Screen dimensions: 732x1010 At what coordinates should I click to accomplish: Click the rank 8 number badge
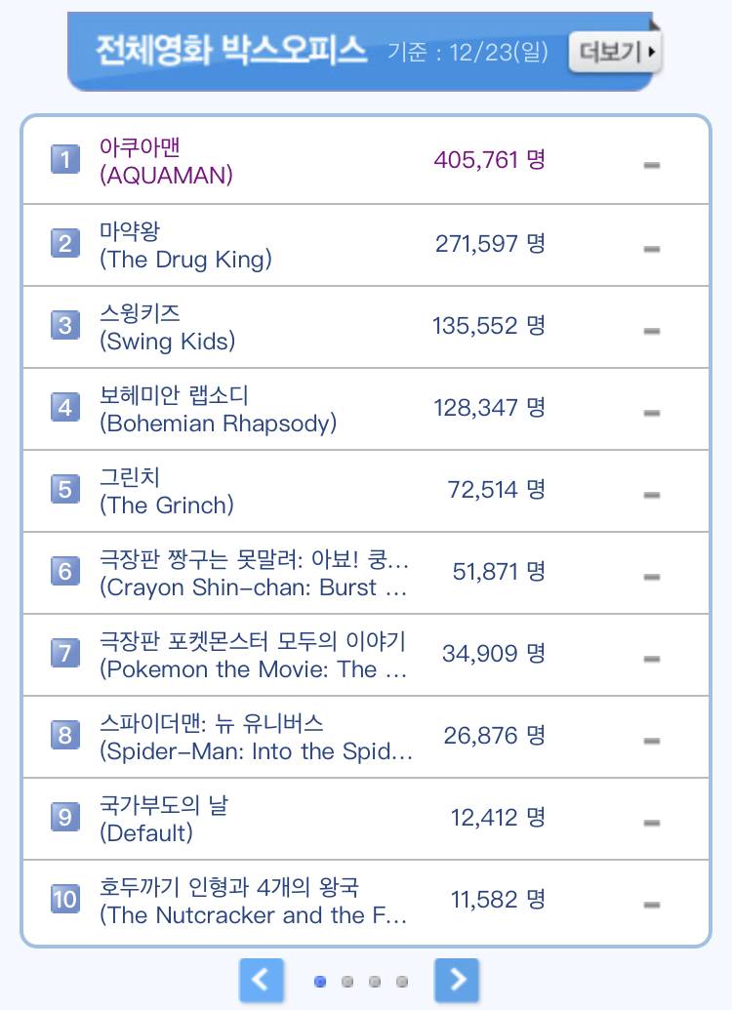pyautogui.click(x=64, y=734)
